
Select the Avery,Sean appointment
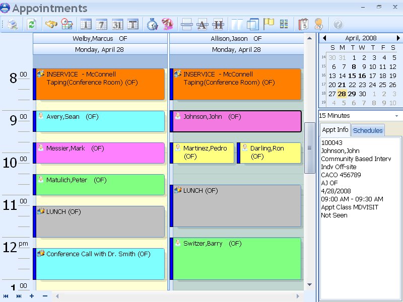[x=99, y=121]
